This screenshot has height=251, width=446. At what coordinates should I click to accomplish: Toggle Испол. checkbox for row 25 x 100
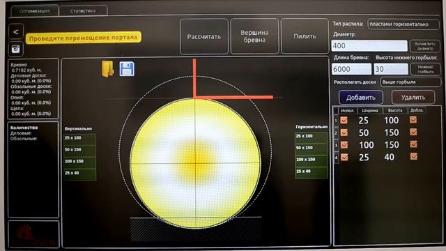tap(344, 120)
